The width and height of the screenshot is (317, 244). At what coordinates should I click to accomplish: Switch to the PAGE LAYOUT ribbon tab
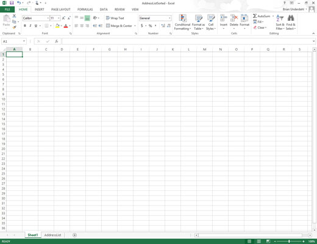tap(61, 9)
